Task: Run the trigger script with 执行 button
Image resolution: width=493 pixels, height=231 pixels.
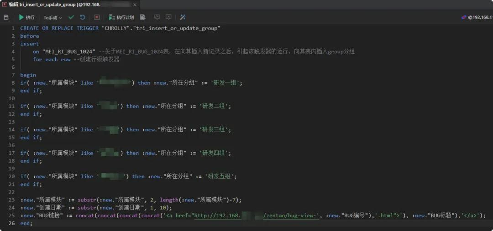Action: [27, 17]
